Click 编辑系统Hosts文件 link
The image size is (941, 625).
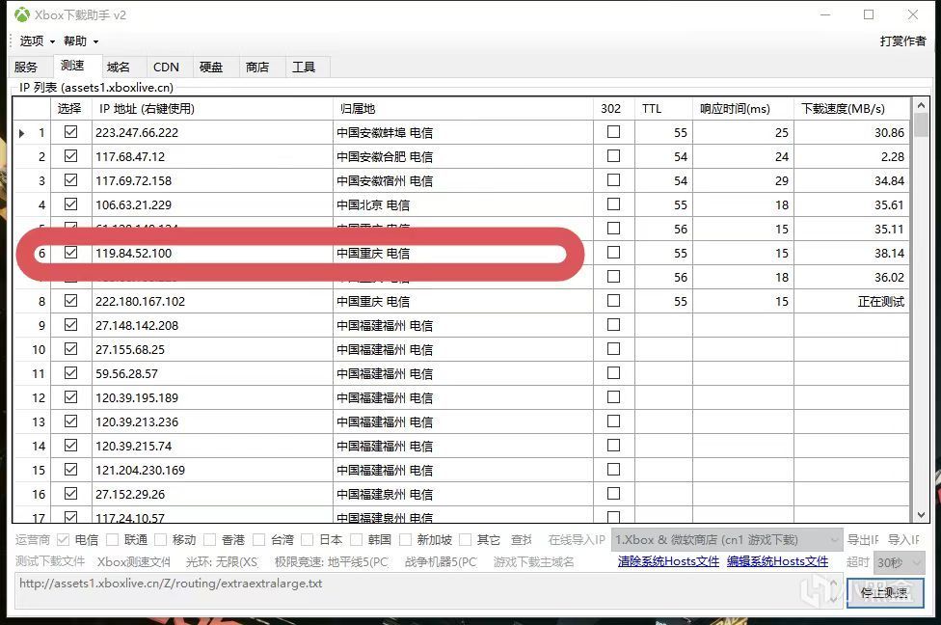coord(777,561)
